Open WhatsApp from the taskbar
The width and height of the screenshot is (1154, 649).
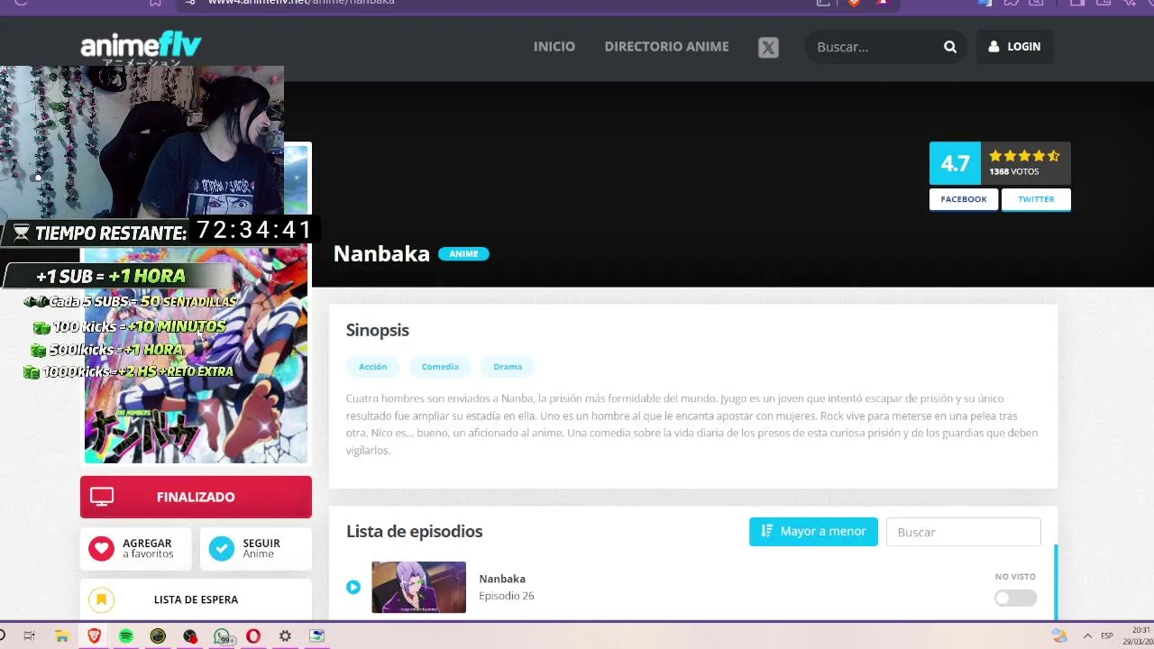click(222, 635)
